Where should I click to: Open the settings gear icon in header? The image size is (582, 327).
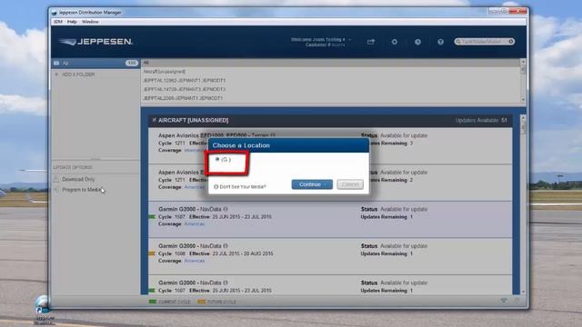394,42
